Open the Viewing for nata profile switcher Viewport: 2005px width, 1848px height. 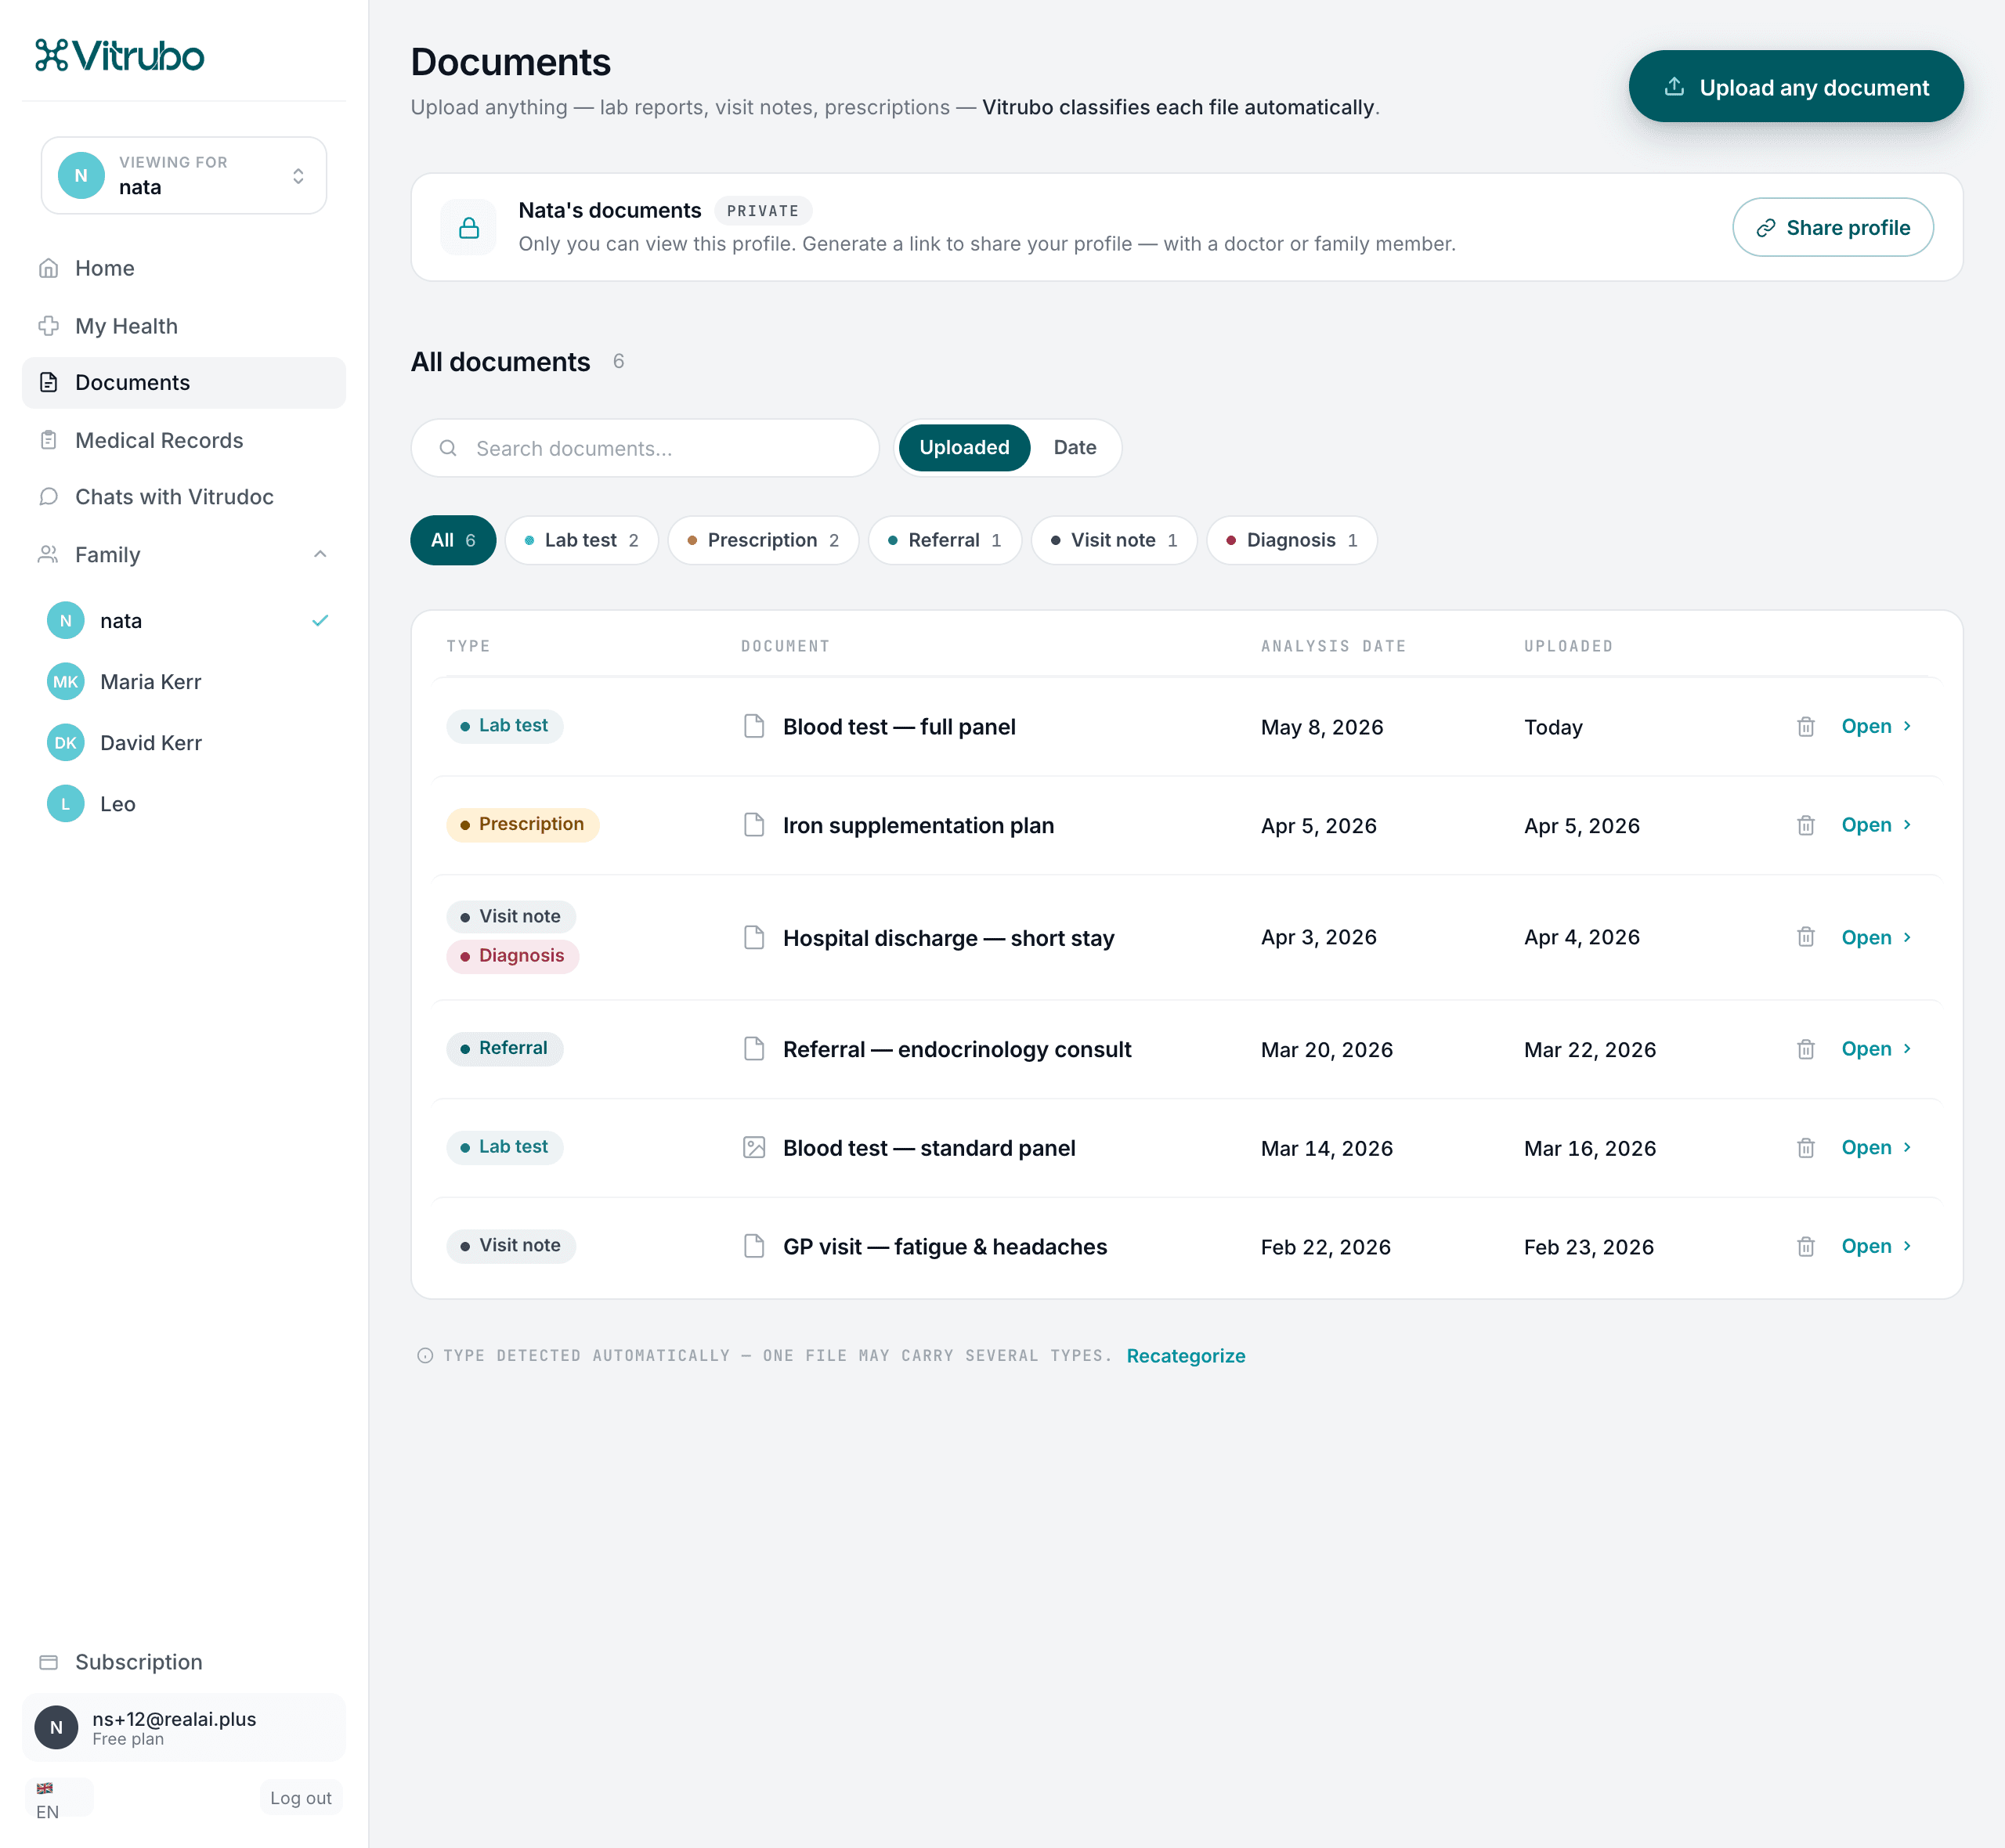[184, 176]
